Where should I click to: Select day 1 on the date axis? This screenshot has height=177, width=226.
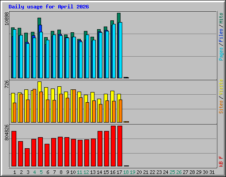tap(15, 172)
